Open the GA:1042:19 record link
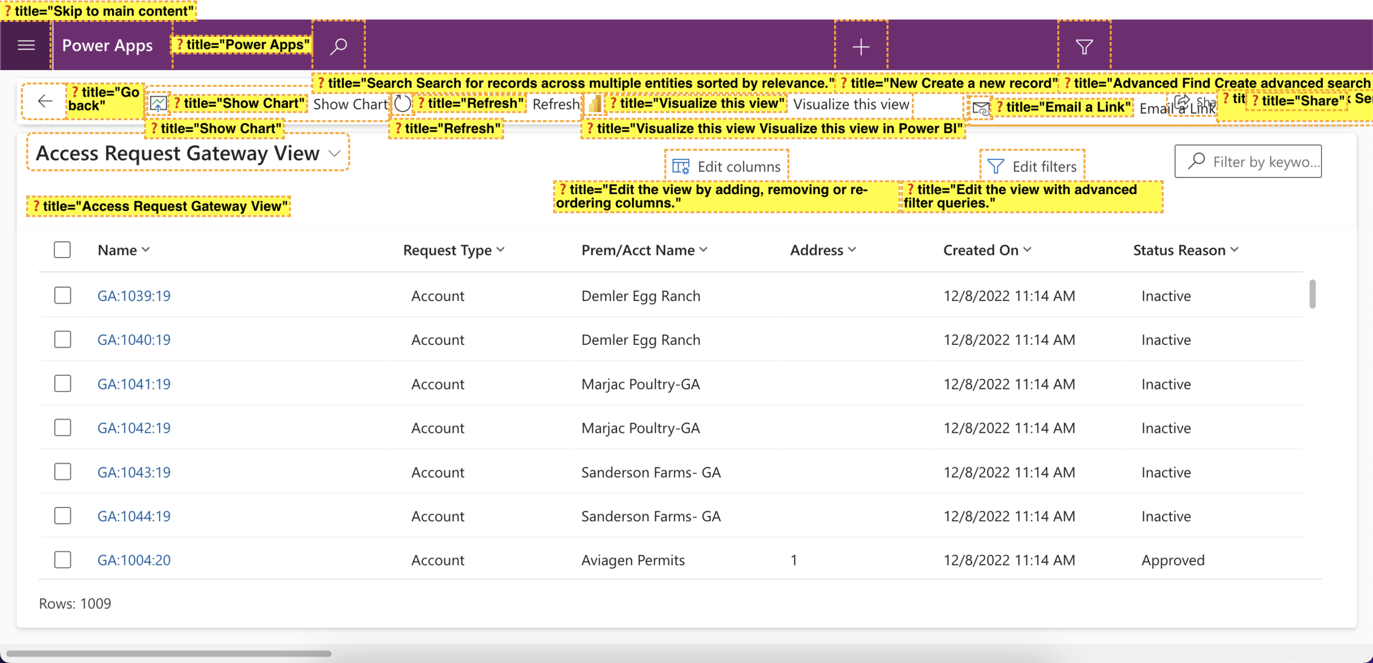Image resolution: width=1373 pixels, height=663 pixels. [134, 428]
